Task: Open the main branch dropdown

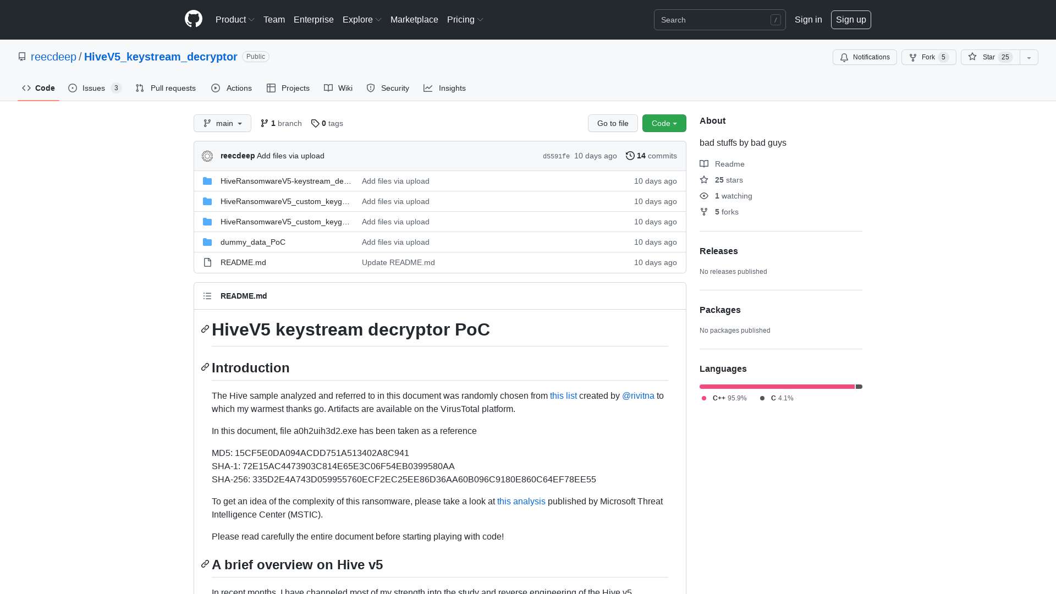Action: pyautogui.click(x=222, y=123)
